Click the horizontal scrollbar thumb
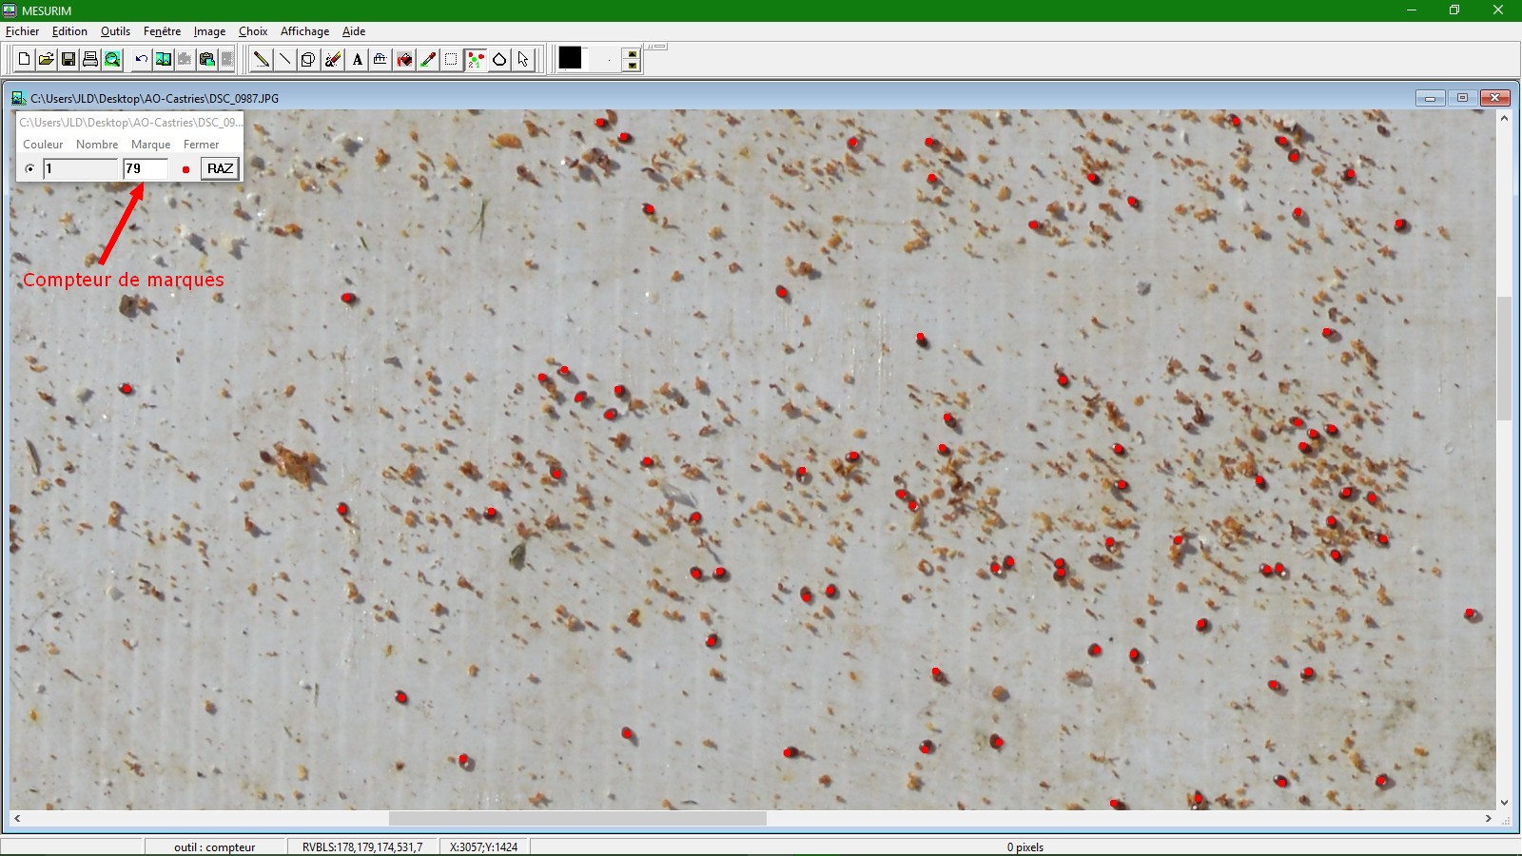1522x856 pixels. (577, 819)
